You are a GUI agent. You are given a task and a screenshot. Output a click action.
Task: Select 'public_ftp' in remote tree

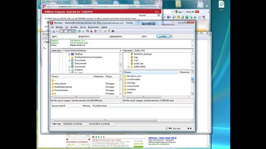(x=138, y=63)
